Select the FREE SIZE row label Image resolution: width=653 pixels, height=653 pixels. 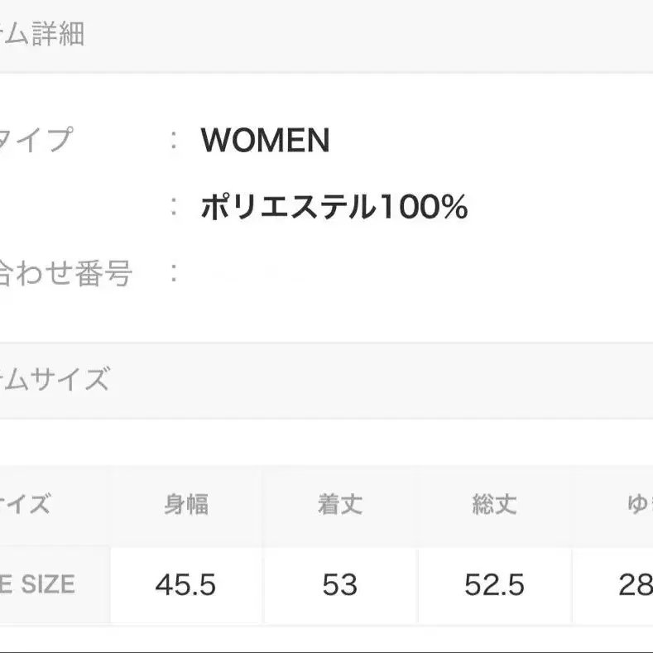[x=37, y=585]
